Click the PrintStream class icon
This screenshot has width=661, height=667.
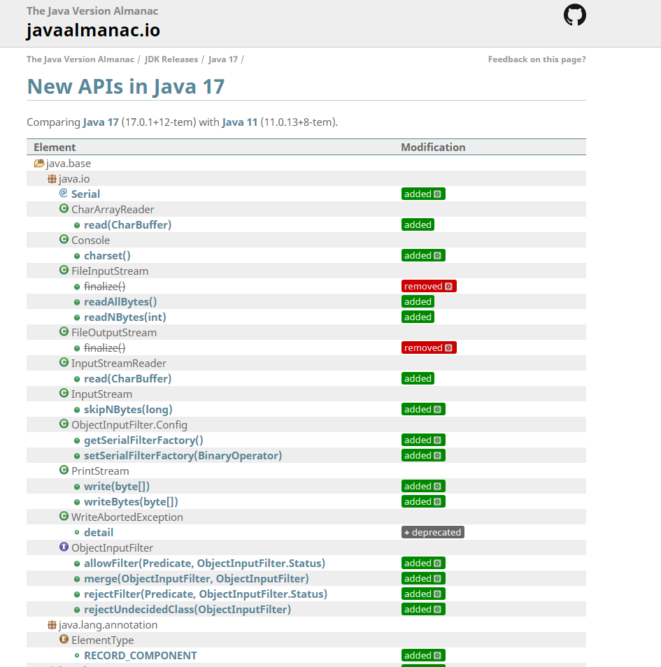tap(64, 470)
